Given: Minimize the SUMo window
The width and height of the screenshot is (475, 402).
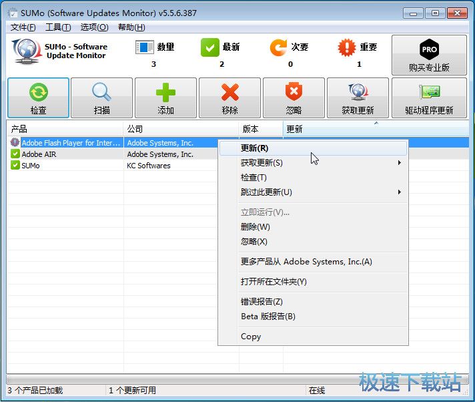Looking at the screenshot, I should 413,13.
